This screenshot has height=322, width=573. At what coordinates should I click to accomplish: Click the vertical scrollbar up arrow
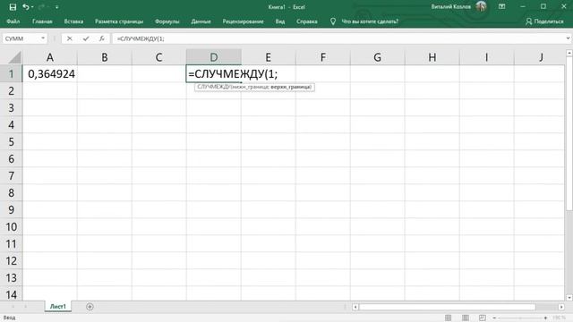[569, 54]
